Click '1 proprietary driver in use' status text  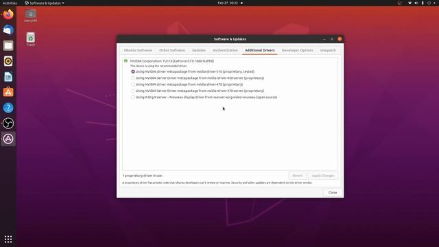[142, 176]
